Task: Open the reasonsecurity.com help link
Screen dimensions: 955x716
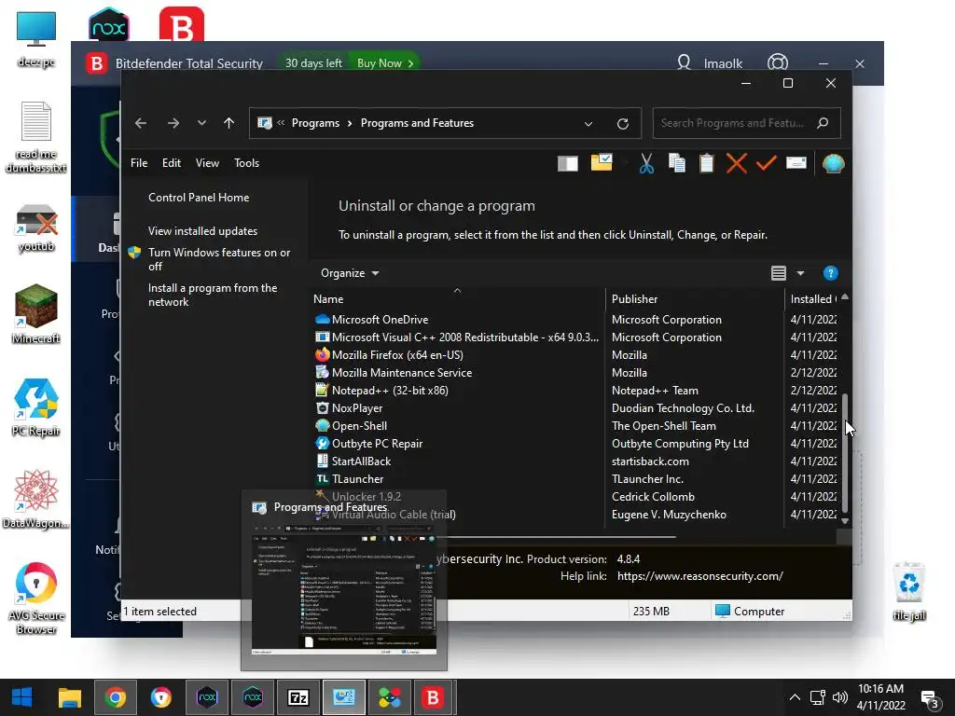Action: pyautogui.click(x=699, y=576)
